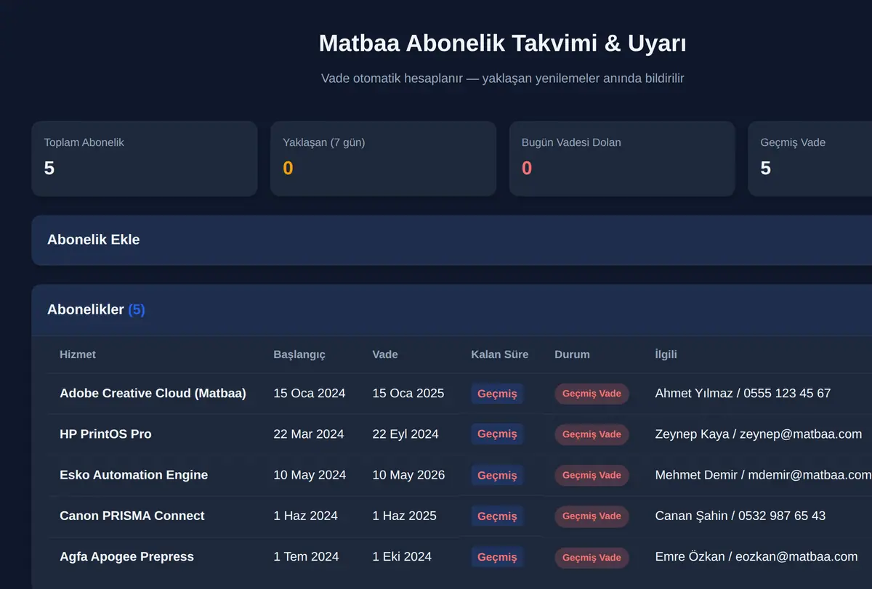Click the Kalan Süre column header
This screenshot has width=872, height=589.
pyautogui.click(x=500, y=354)
